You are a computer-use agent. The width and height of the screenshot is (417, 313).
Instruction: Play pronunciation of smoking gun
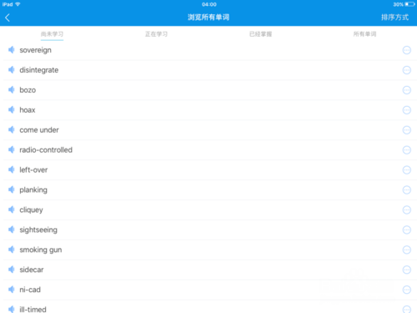(x=12, y=250)
